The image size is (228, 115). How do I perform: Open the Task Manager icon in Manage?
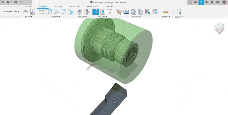click(148, 12)
